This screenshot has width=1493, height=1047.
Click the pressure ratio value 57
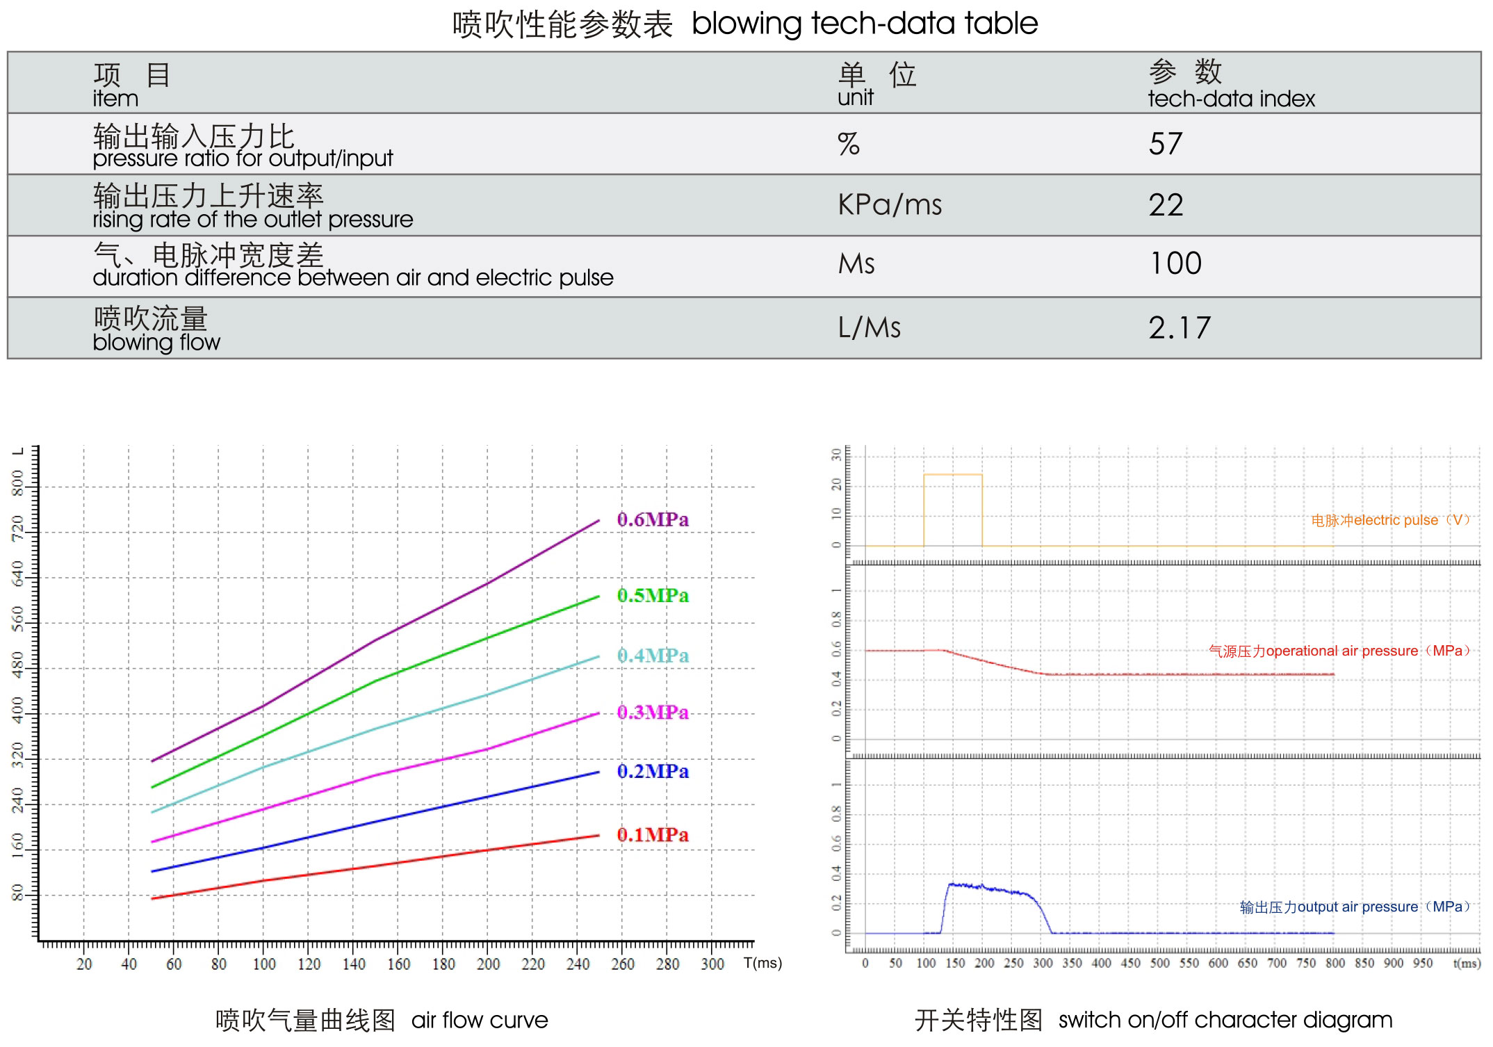point(1165,144)
